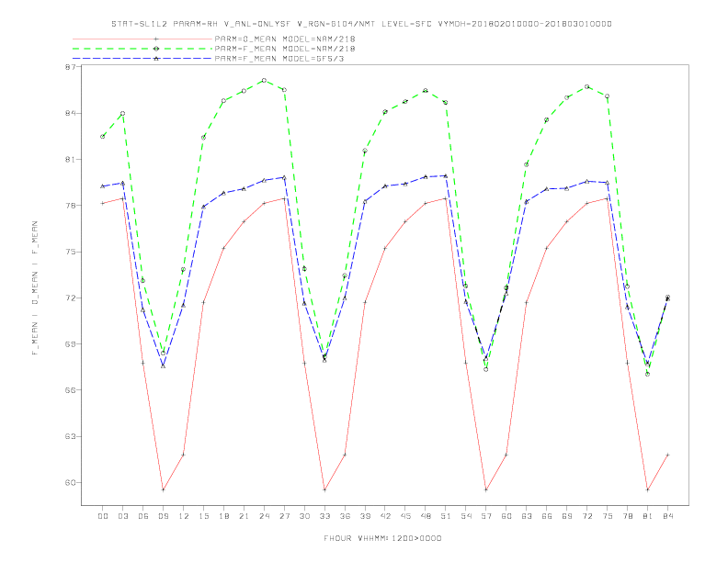Click x-axis forecast hour label 57
The width and height of the screenshot is (728, 562).
(x=486, y=516)
